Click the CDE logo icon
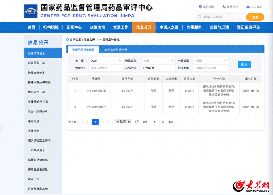The height and width of the screenshot is (195, 273). click(x=31, y=11)
